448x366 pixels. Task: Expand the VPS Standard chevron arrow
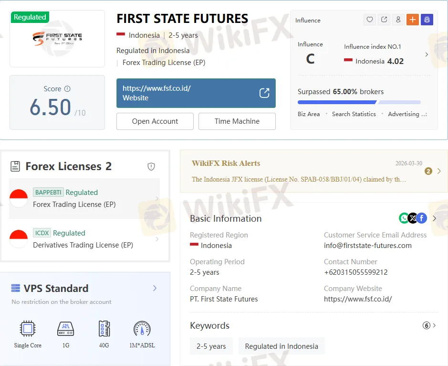pos(155,288)
